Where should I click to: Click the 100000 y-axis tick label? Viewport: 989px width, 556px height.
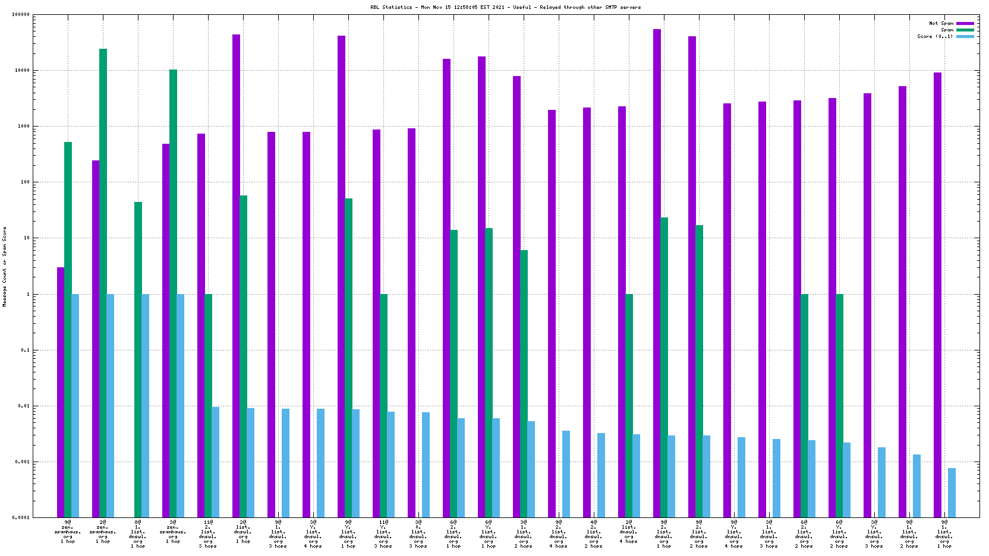point(21,15)
